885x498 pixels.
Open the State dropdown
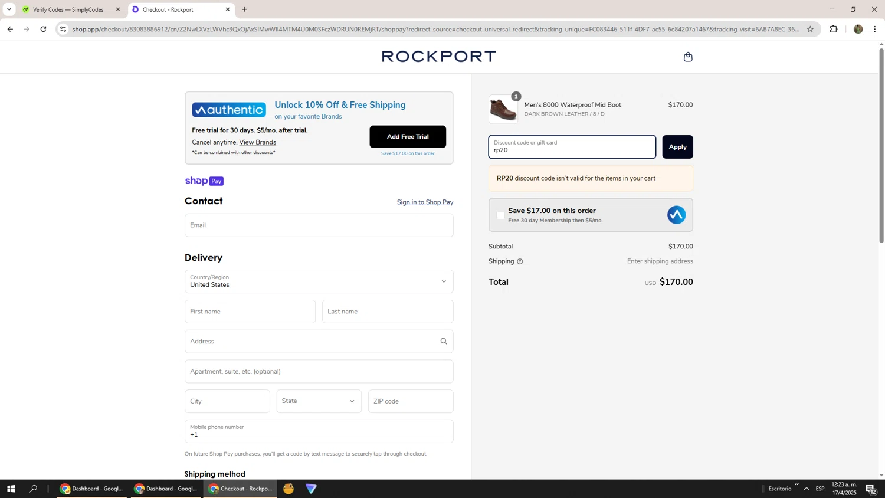tap(319, 401)
